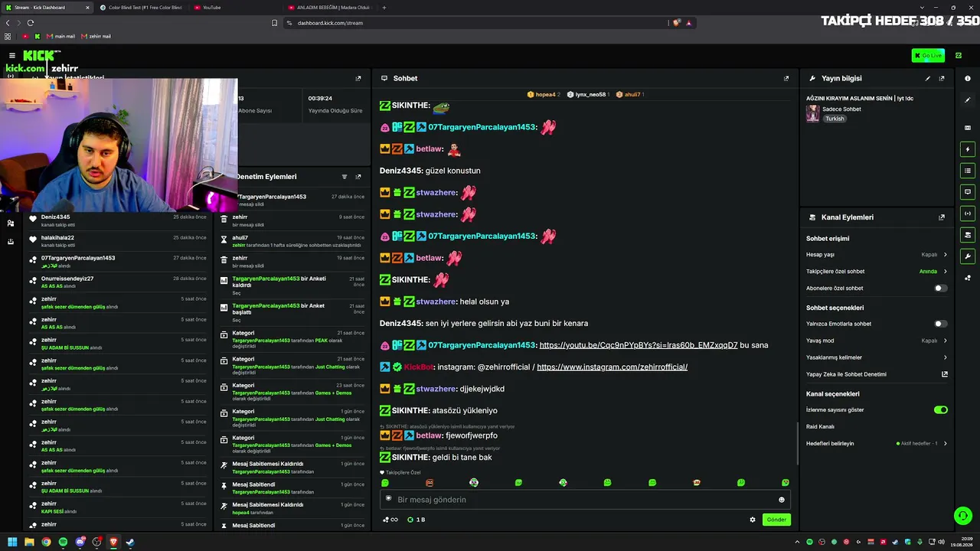
Task: Open the hamburger menu next to Kick logo
Action: point(12,56)
